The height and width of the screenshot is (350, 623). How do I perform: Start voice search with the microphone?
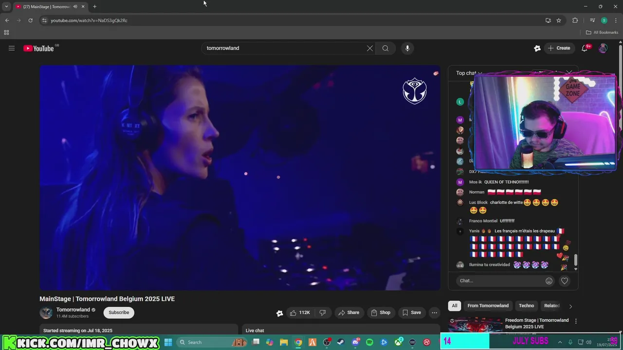407,48
